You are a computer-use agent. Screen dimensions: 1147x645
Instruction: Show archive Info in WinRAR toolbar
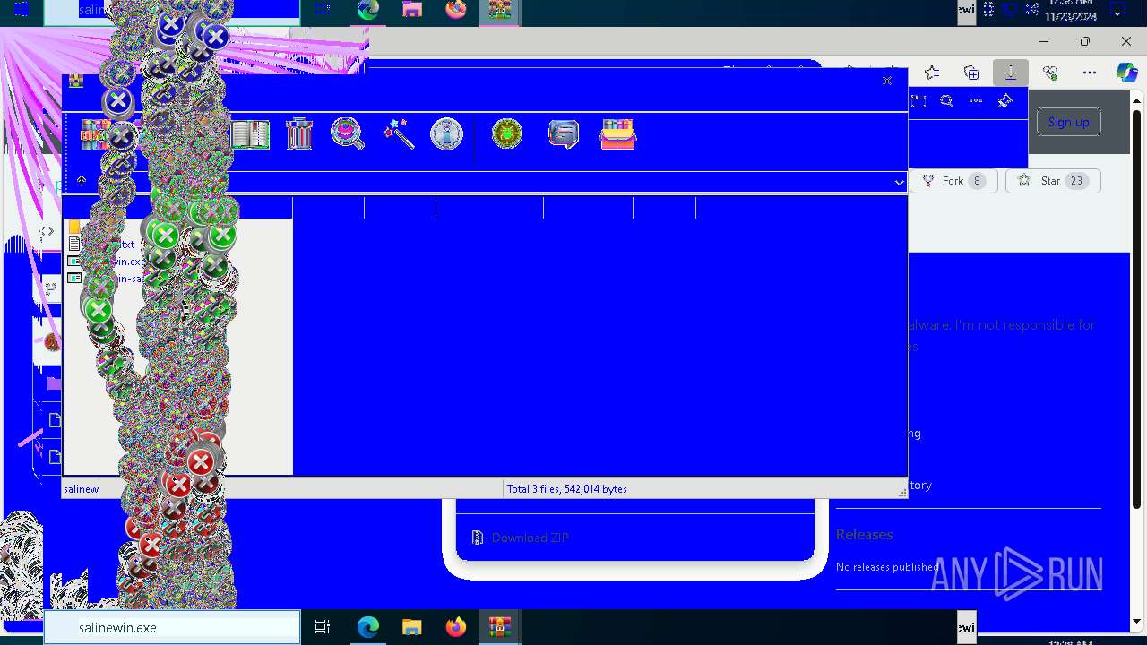446,134
